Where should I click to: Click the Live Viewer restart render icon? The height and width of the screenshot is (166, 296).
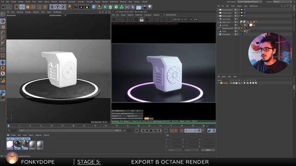119,19
